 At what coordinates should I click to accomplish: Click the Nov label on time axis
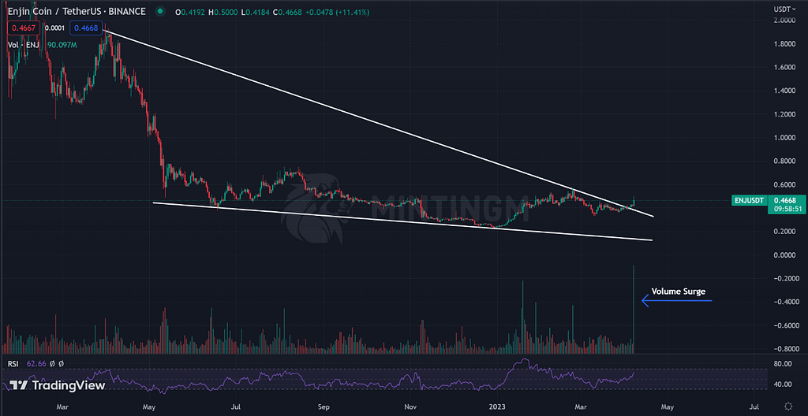tap(410, 407)
